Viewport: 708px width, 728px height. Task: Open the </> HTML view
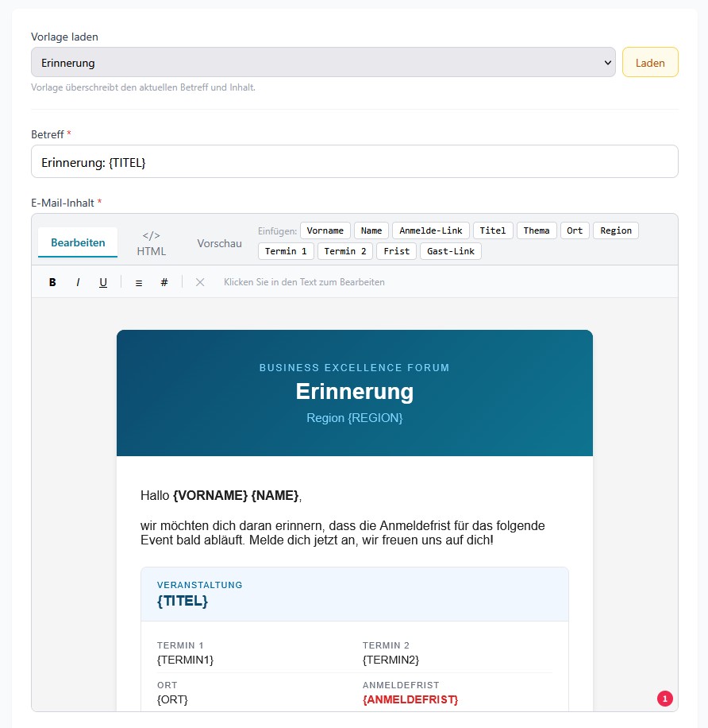pos(151,242)
